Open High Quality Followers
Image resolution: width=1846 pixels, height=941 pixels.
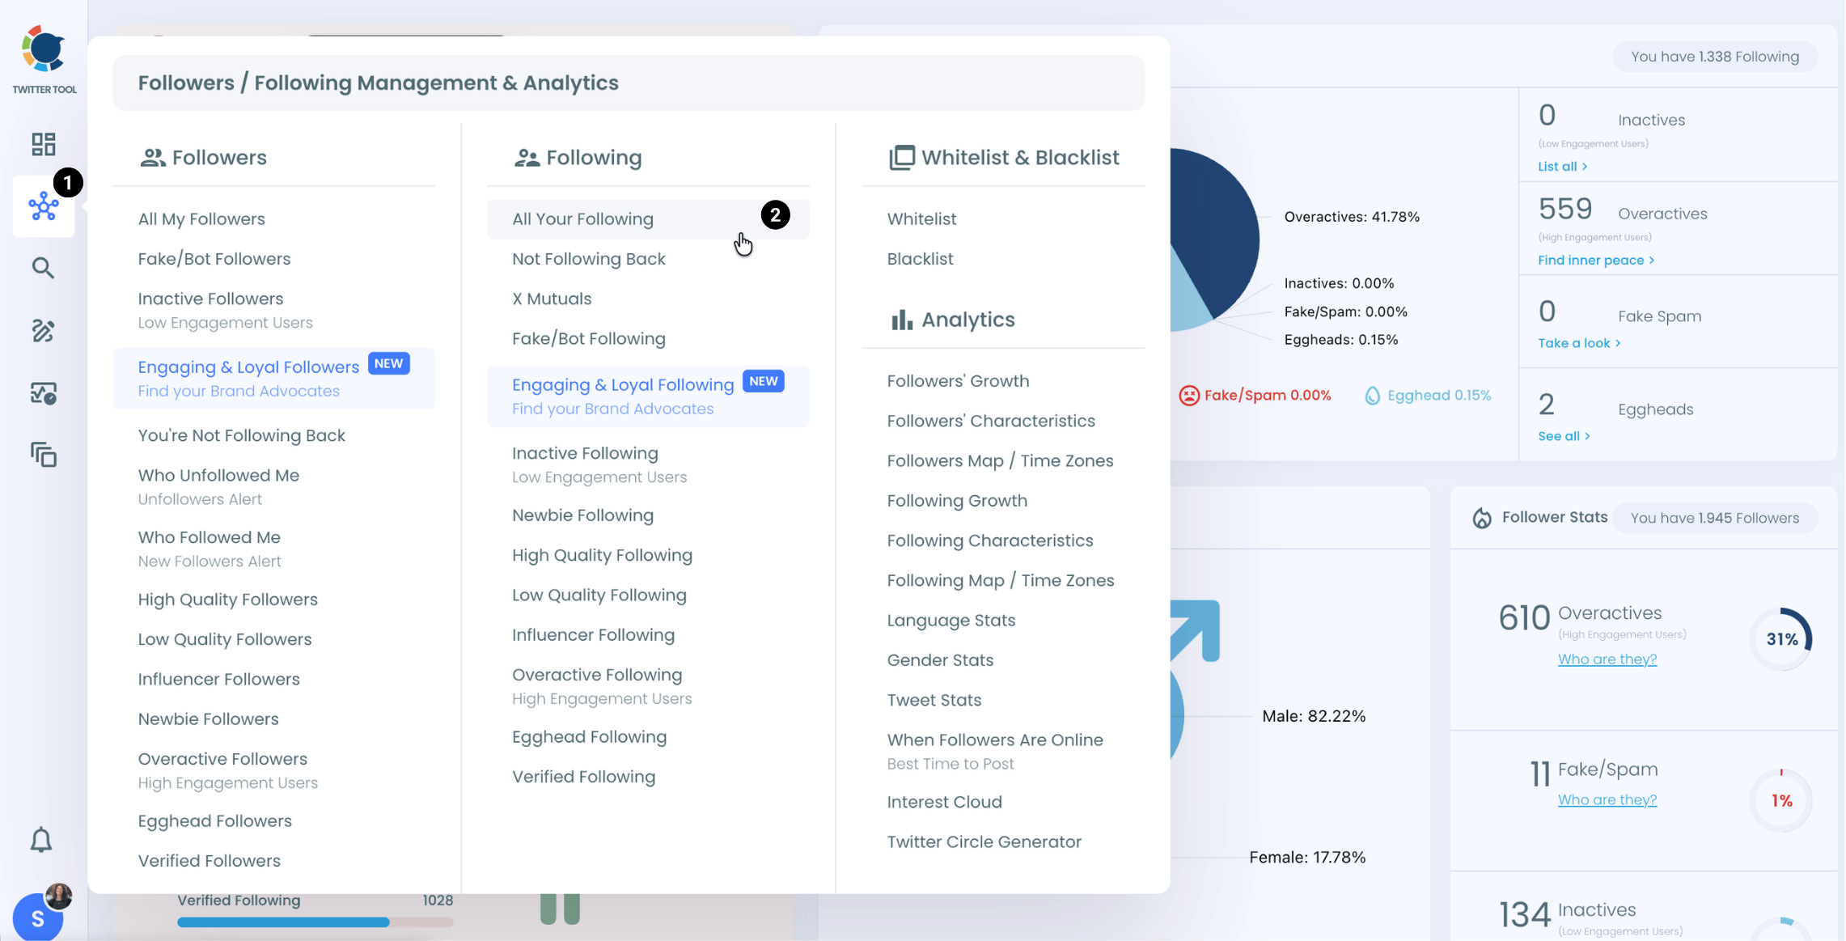tap(227, 600)
